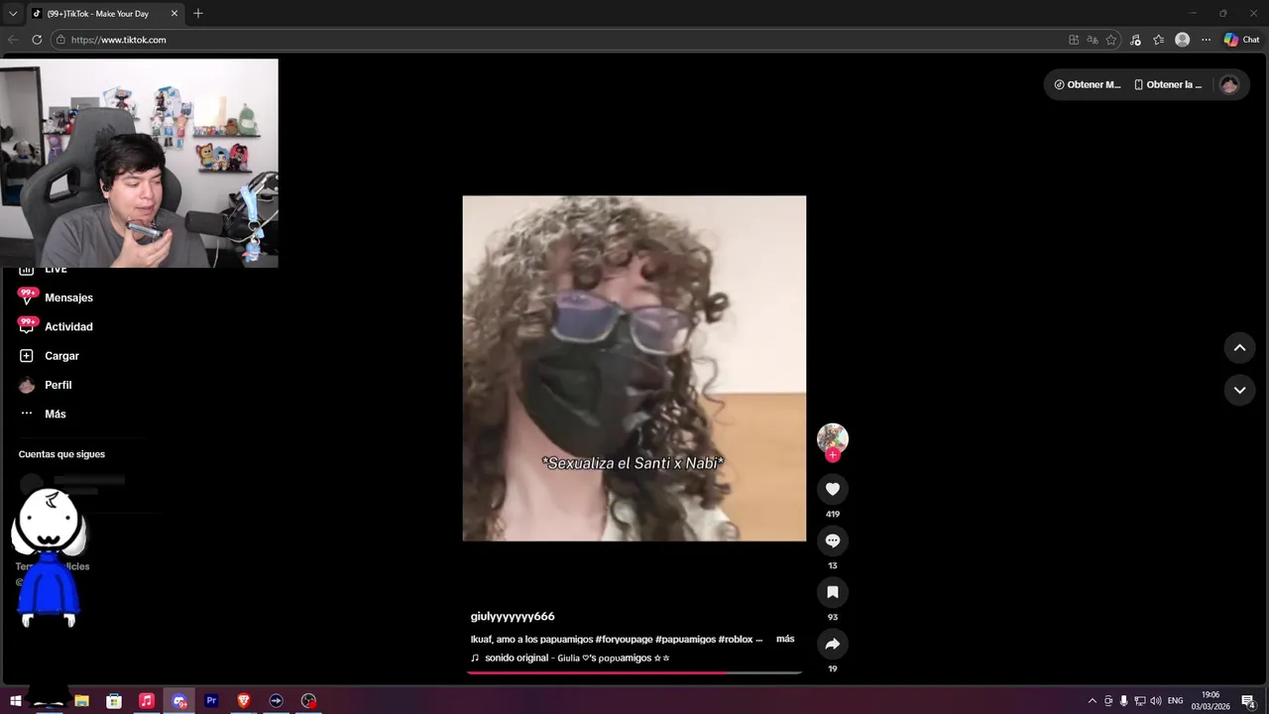Go to the previous video with up chevron
This screenshot has height=714, width=1269.
tap(1239, 348)
